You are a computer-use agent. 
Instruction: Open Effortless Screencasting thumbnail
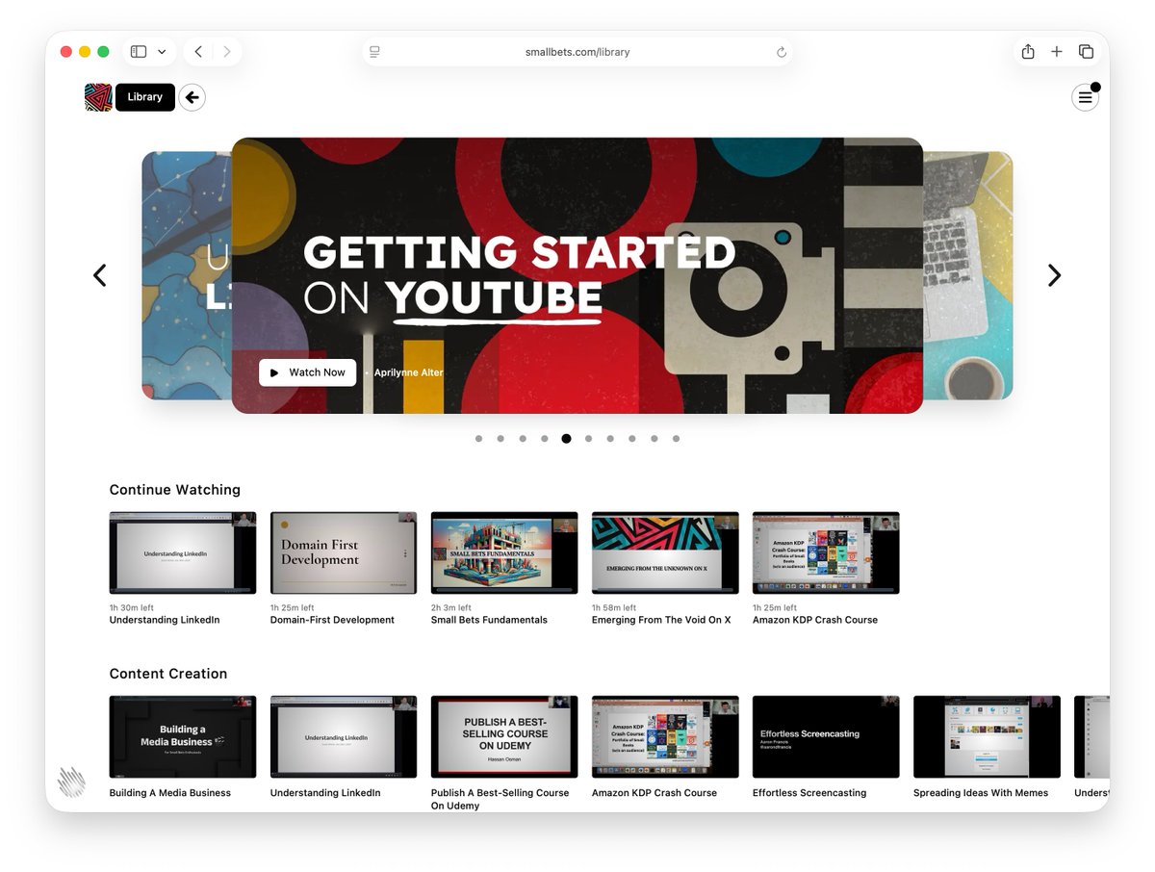826,736
